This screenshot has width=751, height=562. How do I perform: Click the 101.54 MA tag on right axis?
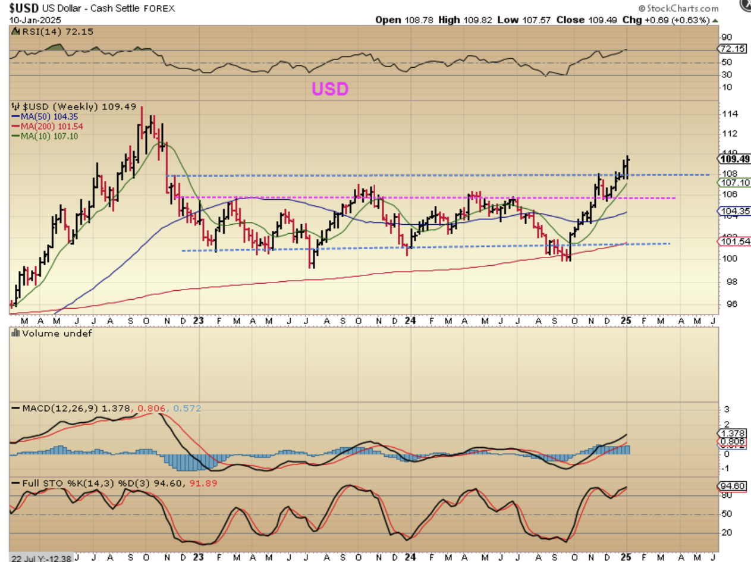coord(734,241)
